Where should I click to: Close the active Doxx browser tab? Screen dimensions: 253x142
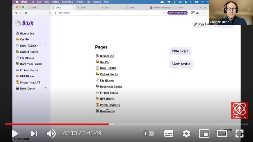pyautogui.click(x=74, y=8)
